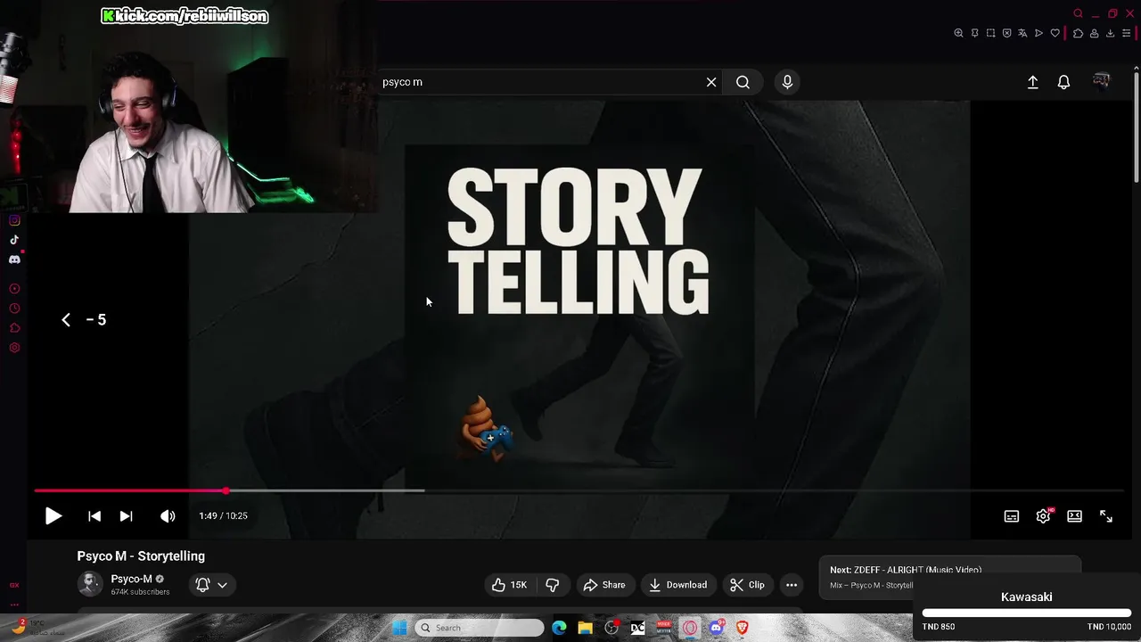This screenshot has height=642, width=1141.
Task: Open the sidebar player icon
Action: coord(14,289)
